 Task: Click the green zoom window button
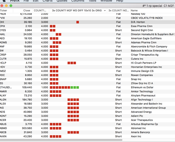pos(11,6)
